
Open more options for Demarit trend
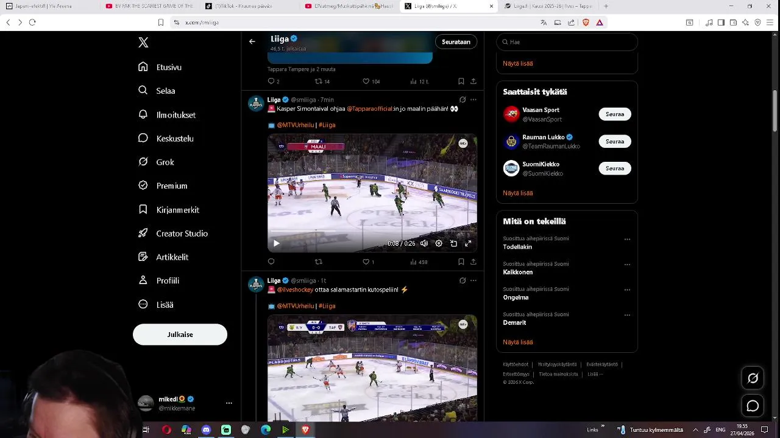tap(627, 316)
